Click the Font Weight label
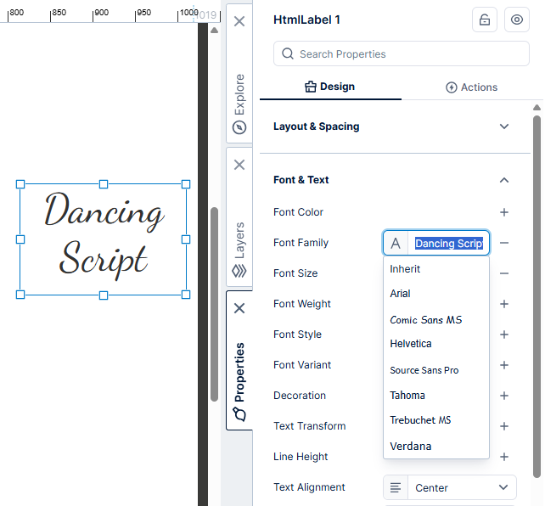This screenshot has height=506, width=545. point(302,304)
